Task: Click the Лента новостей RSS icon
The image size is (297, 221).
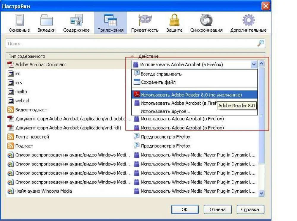Action: point(11,137)
